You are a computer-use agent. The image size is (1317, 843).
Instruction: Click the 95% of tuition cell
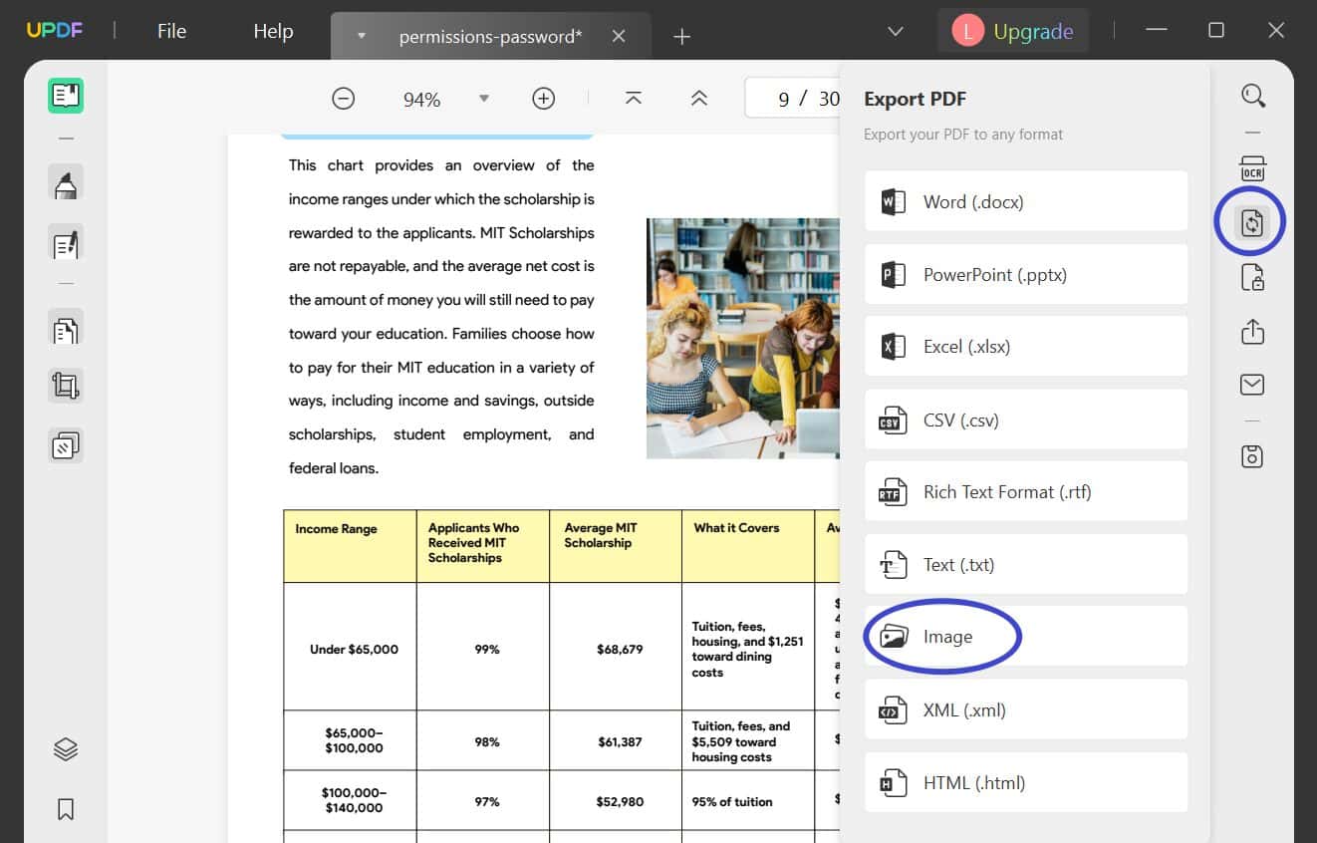[x=748, y=800]
